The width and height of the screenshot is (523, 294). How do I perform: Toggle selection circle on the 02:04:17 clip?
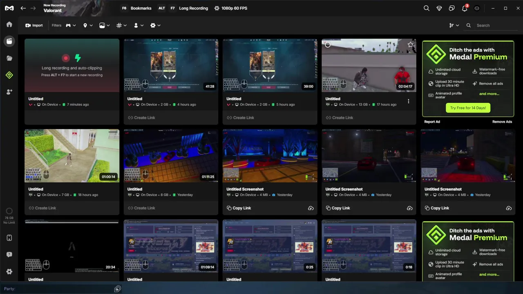[x=328, y=45]
